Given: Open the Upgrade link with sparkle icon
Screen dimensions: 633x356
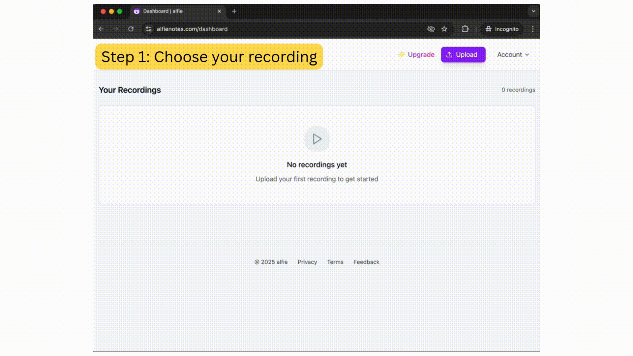Looking at the screenshot, I should click(x=416, y=55).
